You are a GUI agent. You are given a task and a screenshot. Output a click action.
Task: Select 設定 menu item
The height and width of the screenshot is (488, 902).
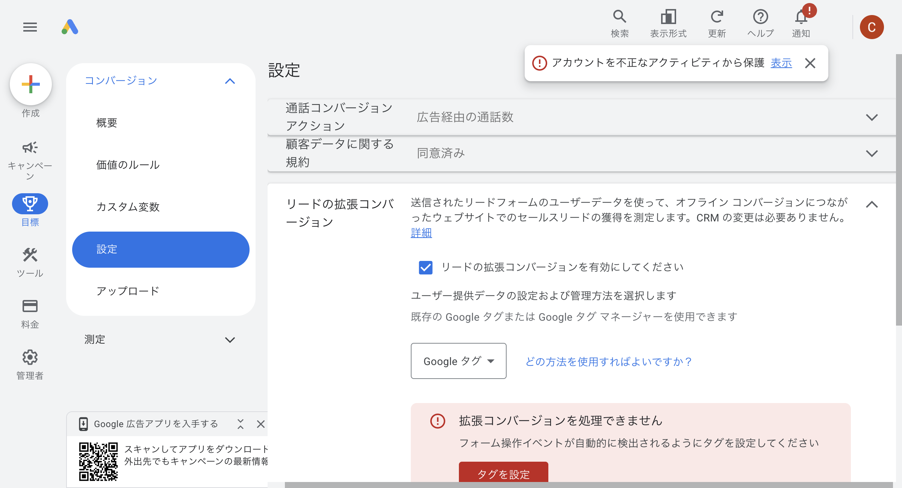[x=161, y=250]
